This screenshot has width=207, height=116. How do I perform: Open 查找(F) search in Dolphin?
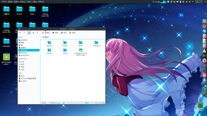click(x=46, y=33)
